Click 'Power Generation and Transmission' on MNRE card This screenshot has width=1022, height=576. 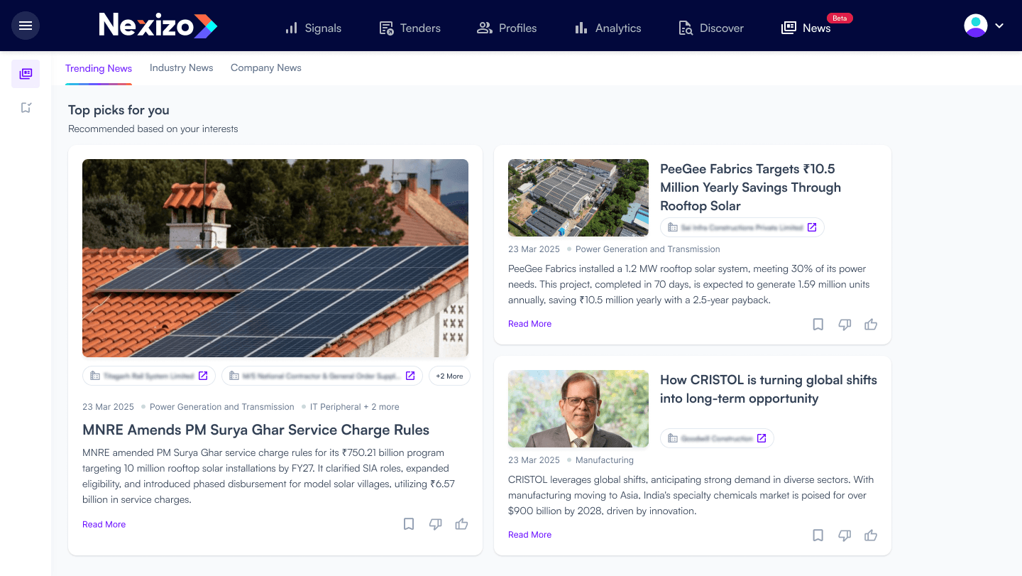pos(222,407)
